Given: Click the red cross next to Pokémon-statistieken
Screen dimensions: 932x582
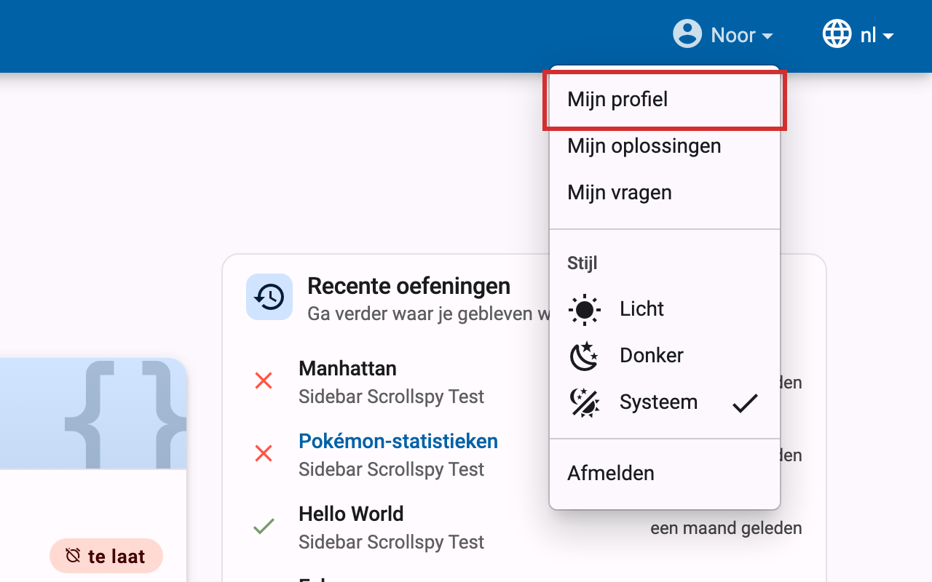Looking at the screenshot, I should coord(264,454).
